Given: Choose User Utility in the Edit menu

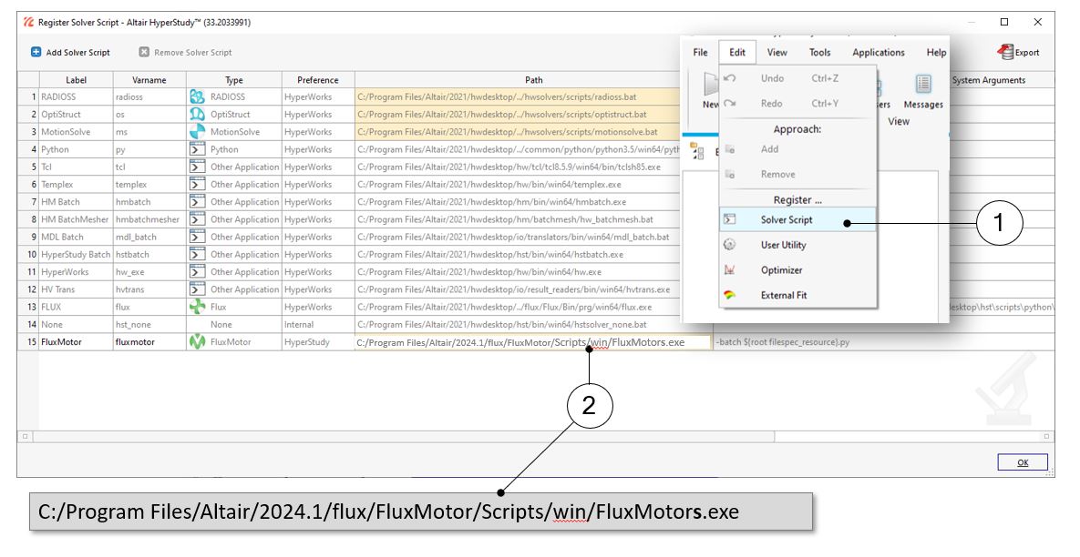Looking at the screenshot, I should pos(783,245).
